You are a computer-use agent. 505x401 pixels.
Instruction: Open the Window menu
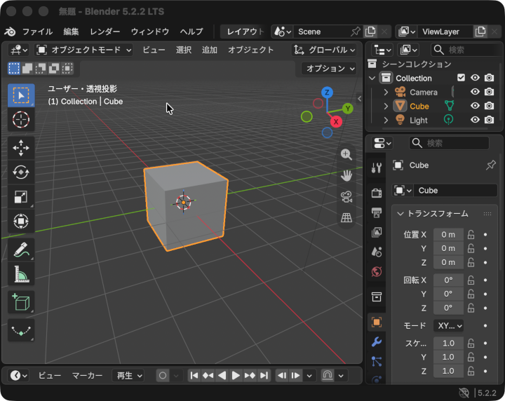pos(150,32)
